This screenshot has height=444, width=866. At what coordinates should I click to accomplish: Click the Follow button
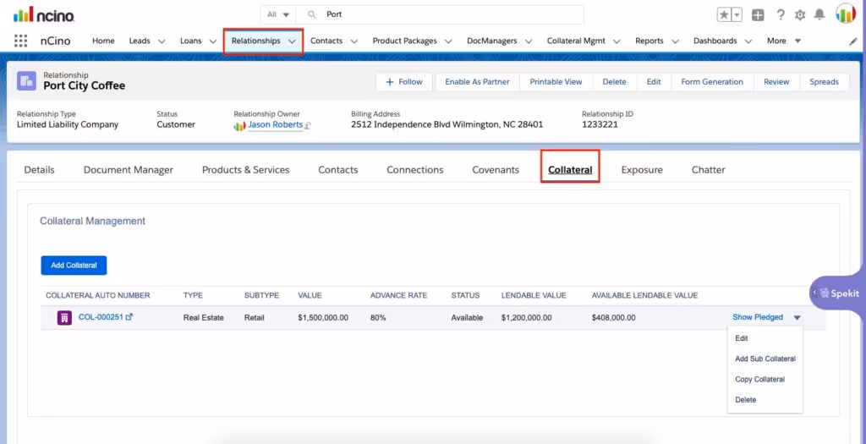(x=405, y=82)
